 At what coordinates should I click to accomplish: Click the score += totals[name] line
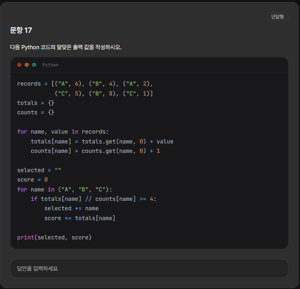click(80, 218)
